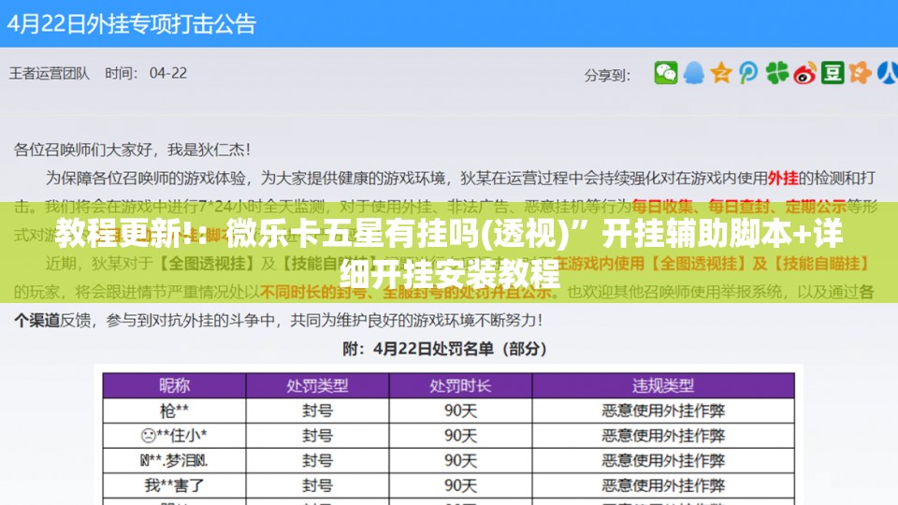This screenshot has width=898, height=505.
Task: Click 90天 in the **住小* row
Action: tap(460, 436)
